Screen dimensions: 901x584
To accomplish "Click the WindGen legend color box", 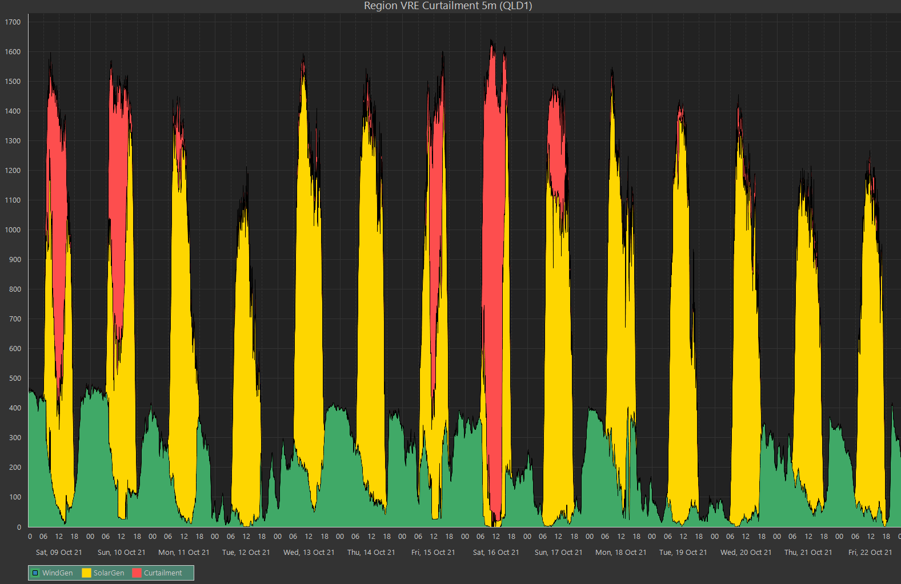I will 35,573.
